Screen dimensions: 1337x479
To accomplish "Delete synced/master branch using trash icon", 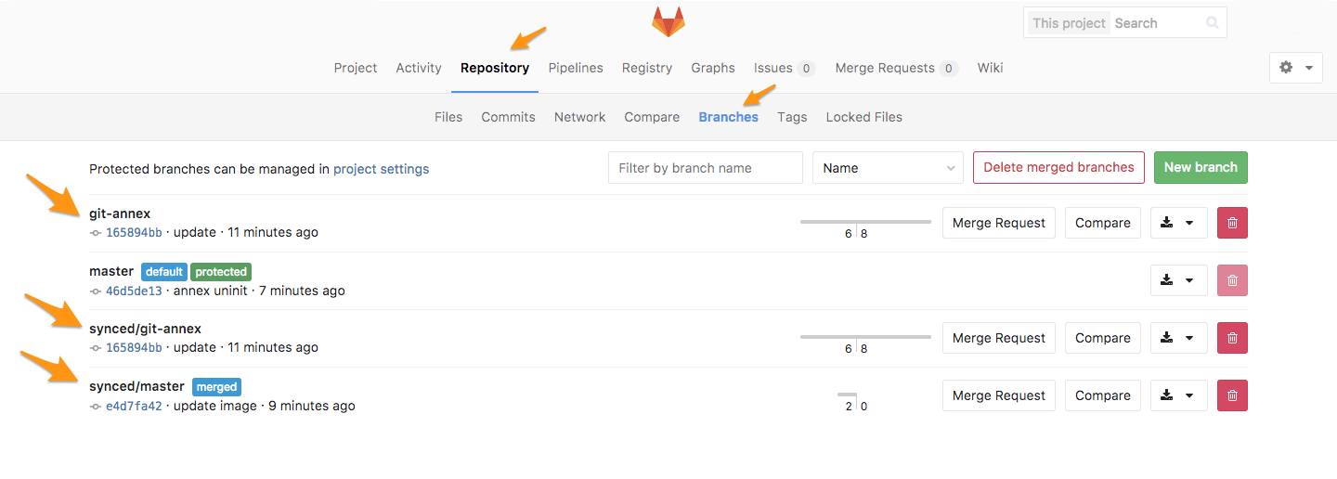I will 1232,395.
